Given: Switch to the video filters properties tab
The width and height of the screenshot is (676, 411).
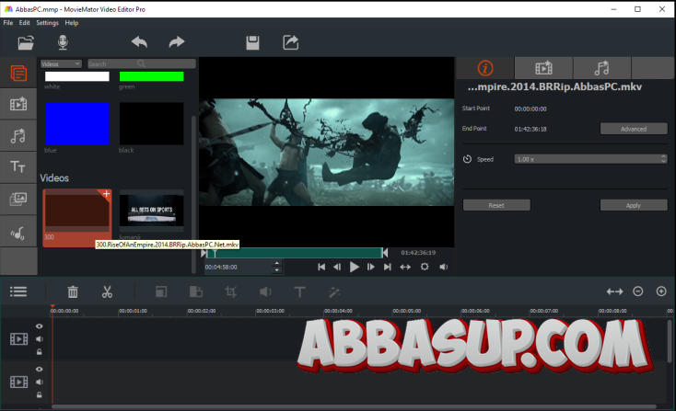Looking at the screenshot, I should point(543,68).
